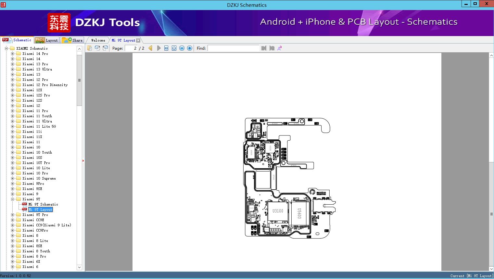Switch to the PADS Layout tab
Image resolution: width=494 pixels, height=279 pixels.
tap(46, 40)
